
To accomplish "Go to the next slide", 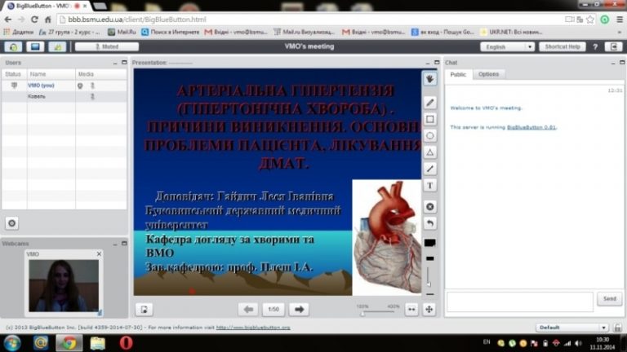I will pos(299,310).
